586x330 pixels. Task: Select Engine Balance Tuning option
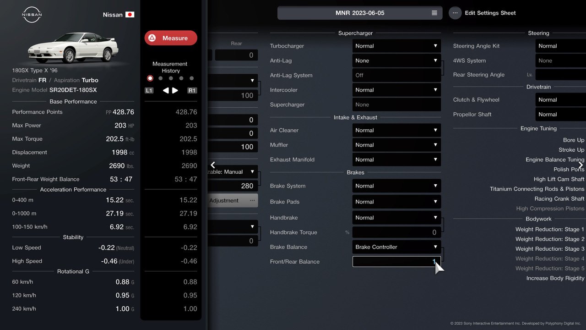coord(555,159)
